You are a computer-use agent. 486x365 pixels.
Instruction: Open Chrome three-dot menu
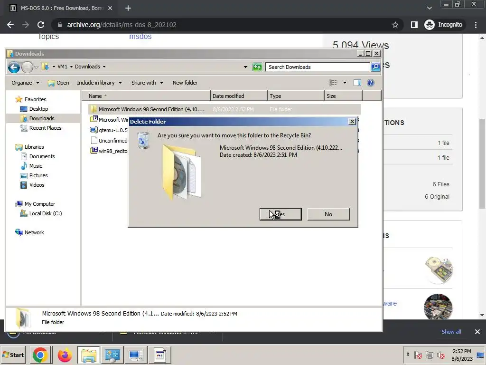pyautogui.click(x=476, y=25)
